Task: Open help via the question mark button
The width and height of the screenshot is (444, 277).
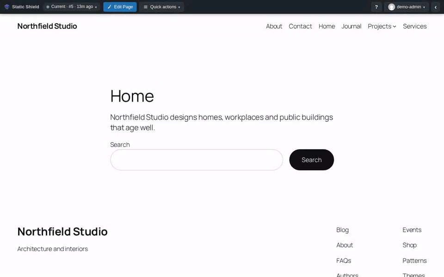Action: tap(376, 7)
